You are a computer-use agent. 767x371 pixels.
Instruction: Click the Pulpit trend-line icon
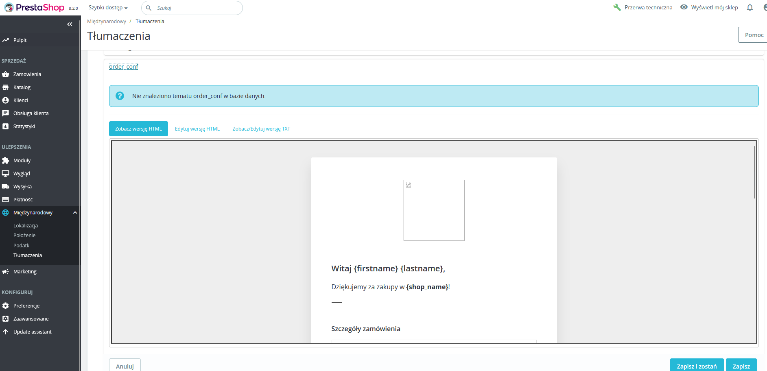click(6, 40)
